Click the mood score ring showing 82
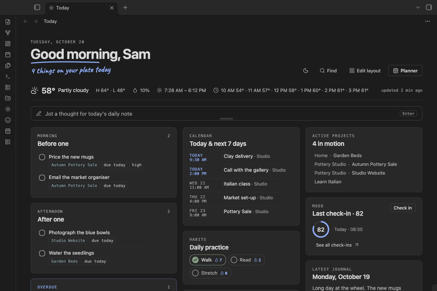This screenshot has height=291, width=437. [x=321, y=230]
